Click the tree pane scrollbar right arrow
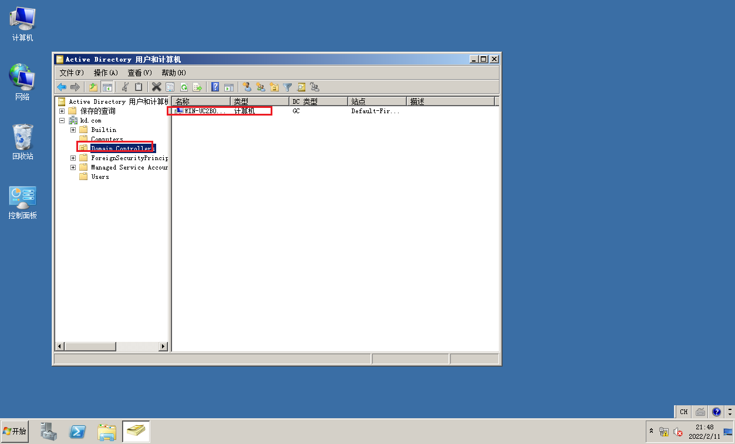The image size is (735, 444). (x=164, y=347)
